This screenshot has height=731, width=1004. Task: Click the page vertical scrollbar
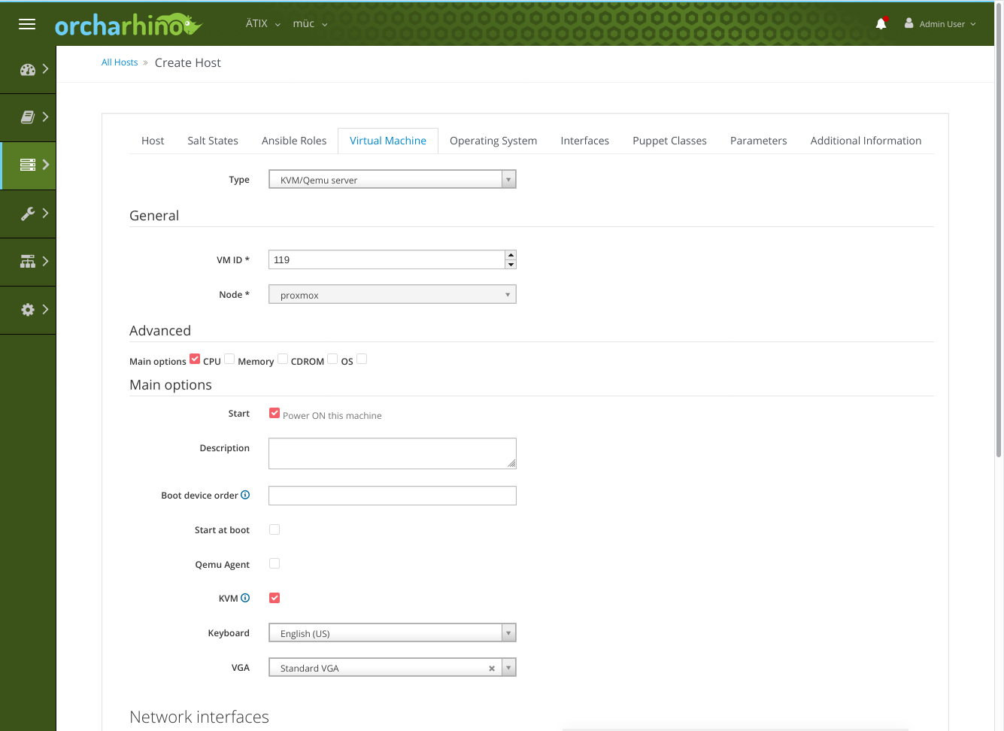999,229
